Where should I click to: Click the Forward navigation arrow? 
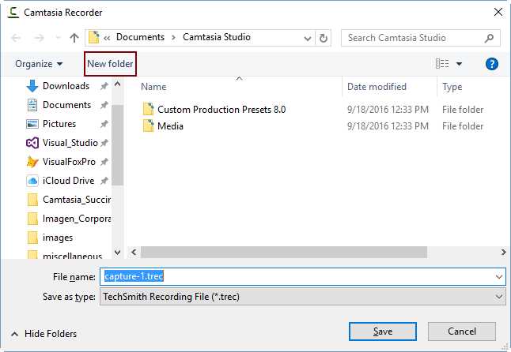(39, 38)
